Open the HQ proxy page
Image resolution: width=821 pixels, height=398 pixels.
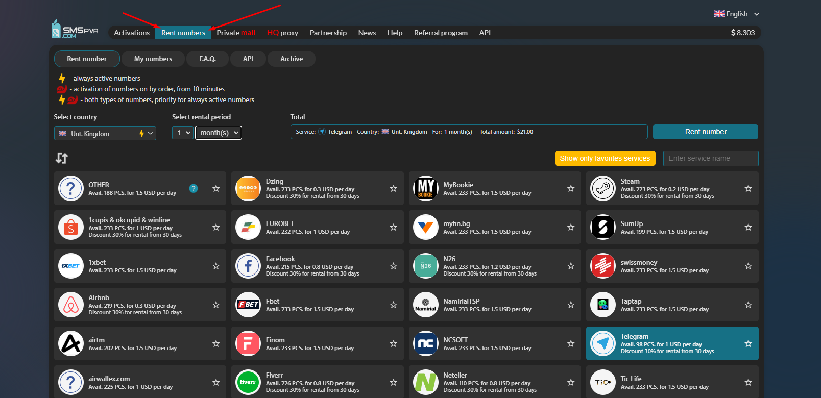(282, 33)
